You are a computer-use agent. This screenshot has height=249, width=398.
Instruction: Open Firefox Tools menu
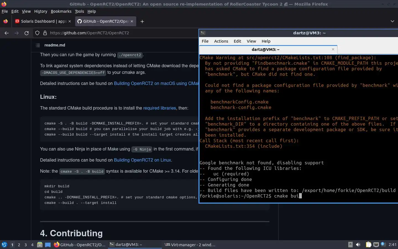[x=79, y=11]
